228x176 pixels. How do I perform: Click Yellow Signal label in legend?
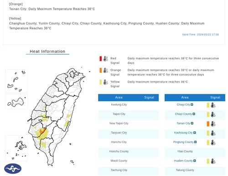click(x=115, y=84)
